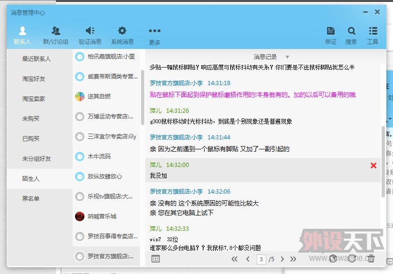Select the 黑名单 group
The width and height of the screenshot is (393, 274).
coord(39,199)
